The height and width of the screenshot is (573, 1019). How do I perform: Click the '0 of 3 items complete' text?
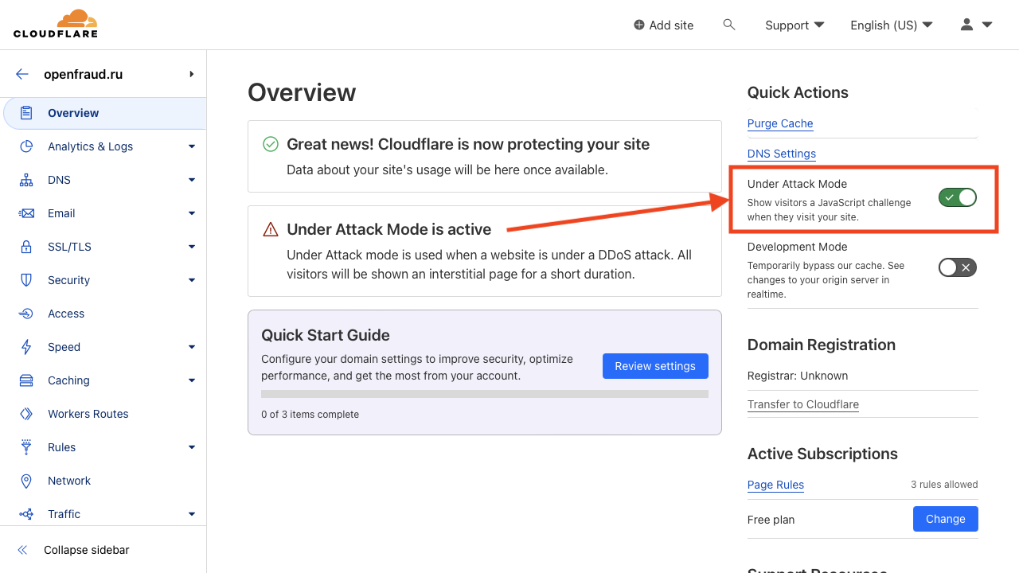click(x=310, y=415)
